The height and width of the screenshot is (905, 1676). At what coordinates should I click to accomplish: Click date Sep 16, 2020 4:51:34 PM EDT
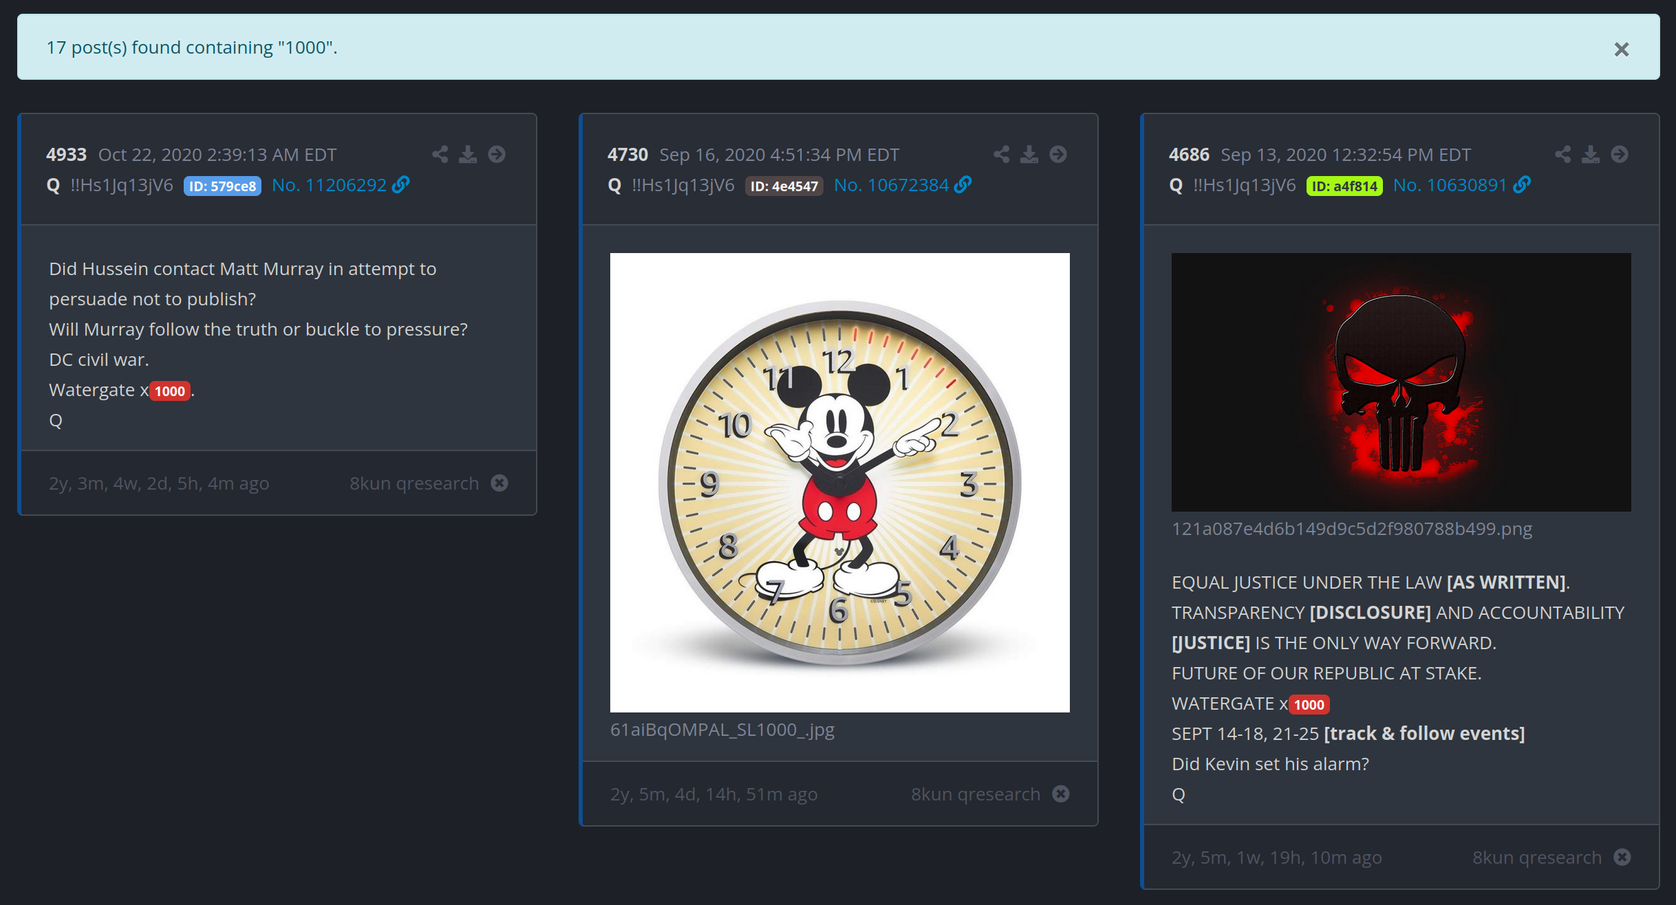(780, 155)
